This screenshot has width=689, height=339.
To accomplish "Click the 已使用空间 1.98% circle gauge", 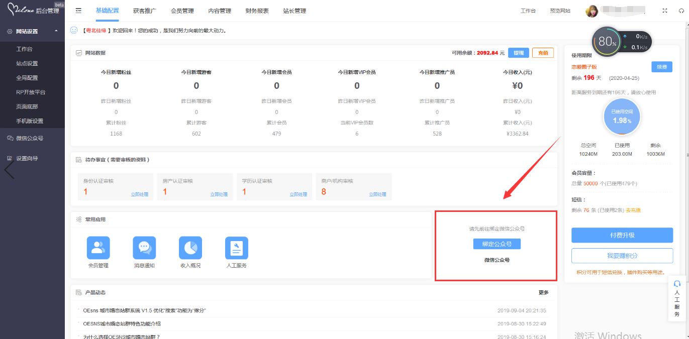I will click(x=622, y=117).
